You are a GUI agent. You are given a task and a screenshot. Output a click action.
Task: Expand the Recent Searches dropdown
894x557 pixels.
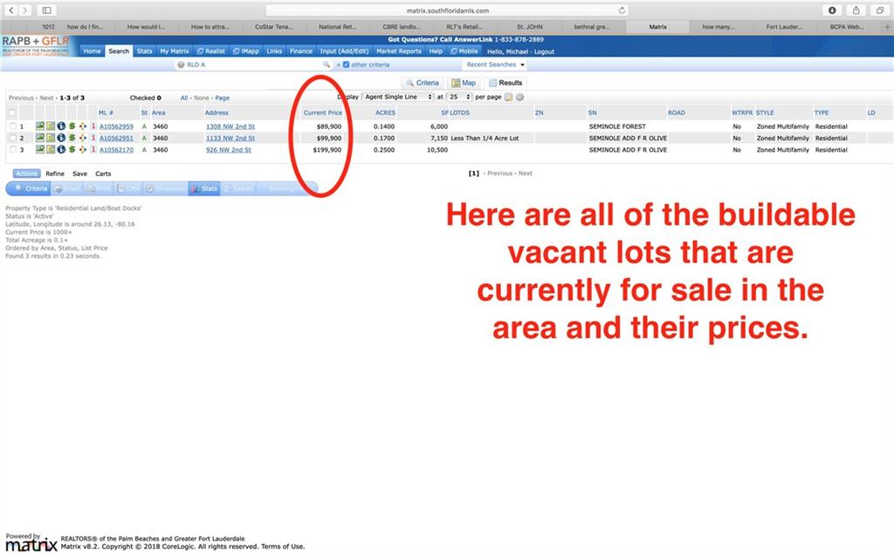point(495,65)
